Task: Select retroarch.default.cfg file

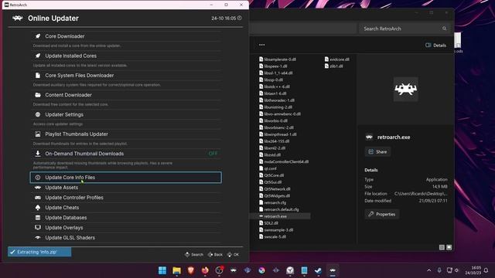Action: [x=278, y=209]
